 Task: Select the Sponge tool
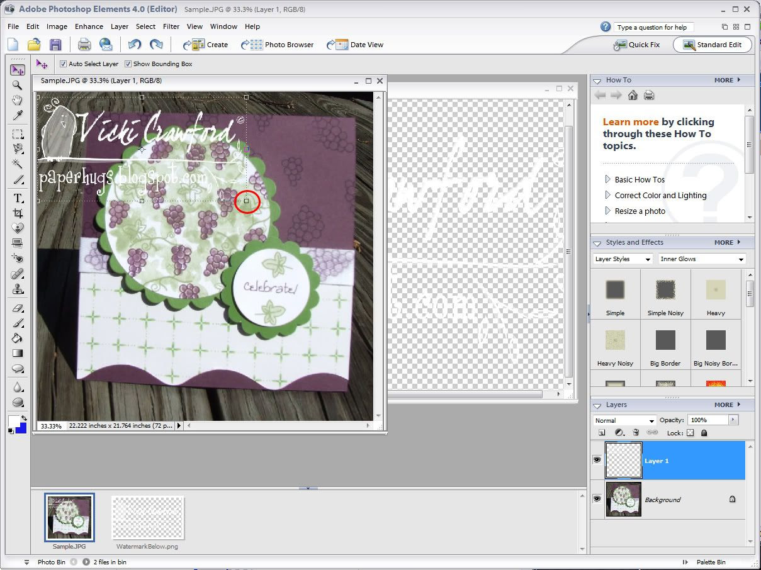(x=18, y=403)
